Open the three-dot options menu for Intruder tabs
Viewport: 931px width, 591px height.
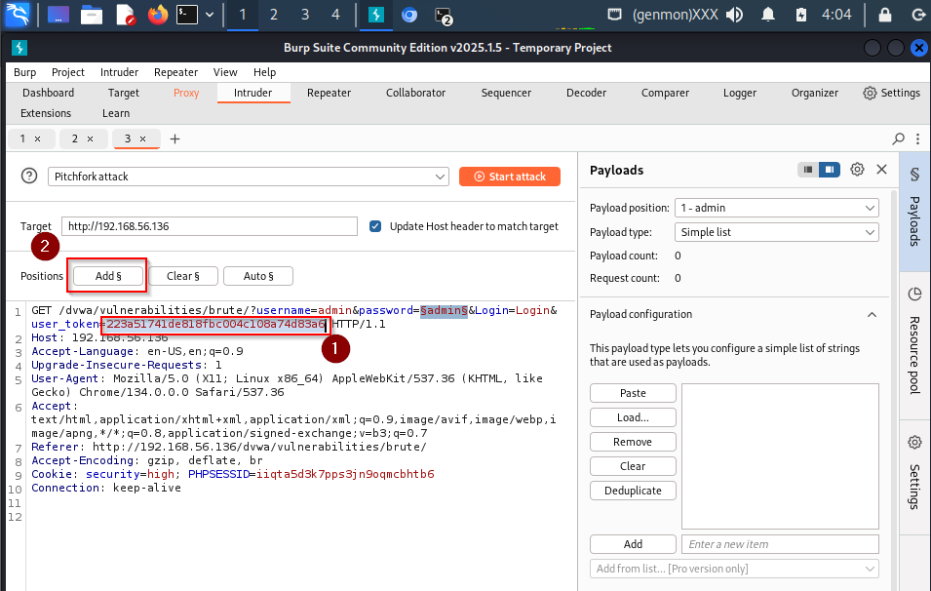[x=918, y=139]
